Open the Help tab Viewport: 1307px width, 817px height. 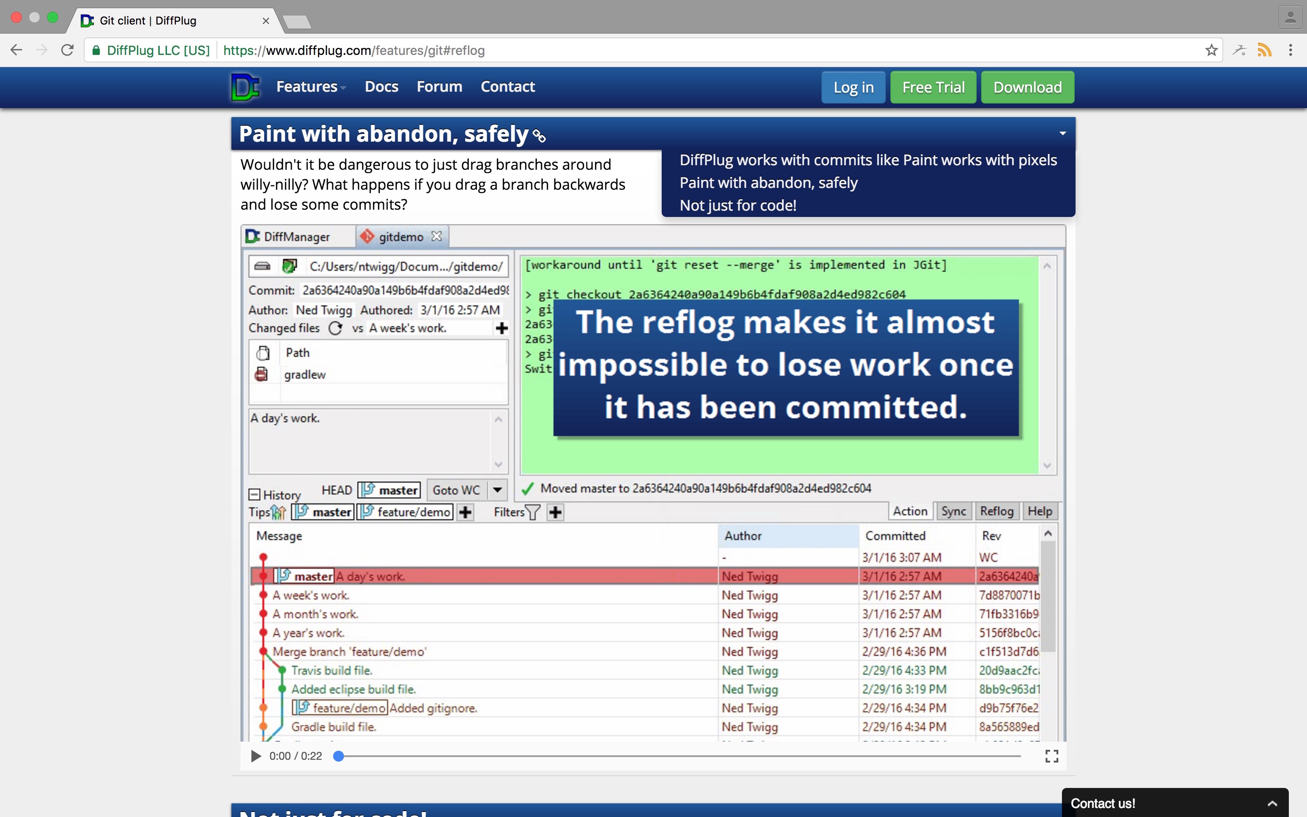pyautogui.click(x=1040, y=511)
